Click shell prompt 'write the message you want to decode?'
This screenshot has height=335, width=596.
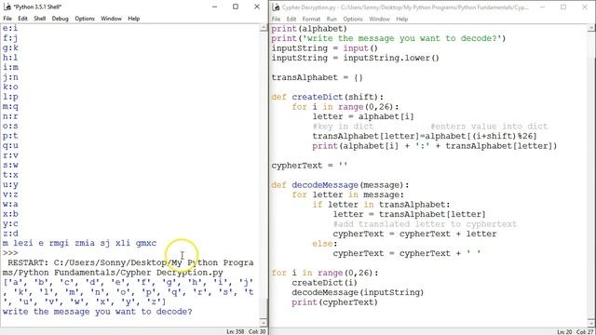97,312
